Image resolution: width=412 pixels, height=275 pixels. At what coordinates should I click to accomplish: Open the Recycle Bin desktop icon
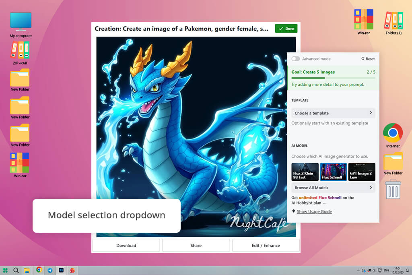pos(393,189)
